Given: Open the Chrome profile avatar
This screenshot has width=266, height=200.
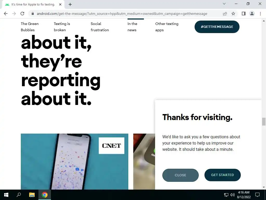Looking at the screenshot, I should pyautogui.click(x=252, y=14).
